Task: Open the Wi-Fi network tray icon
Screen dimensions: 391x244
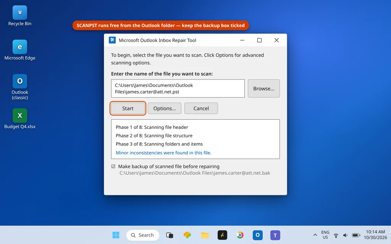Action: 336,235
